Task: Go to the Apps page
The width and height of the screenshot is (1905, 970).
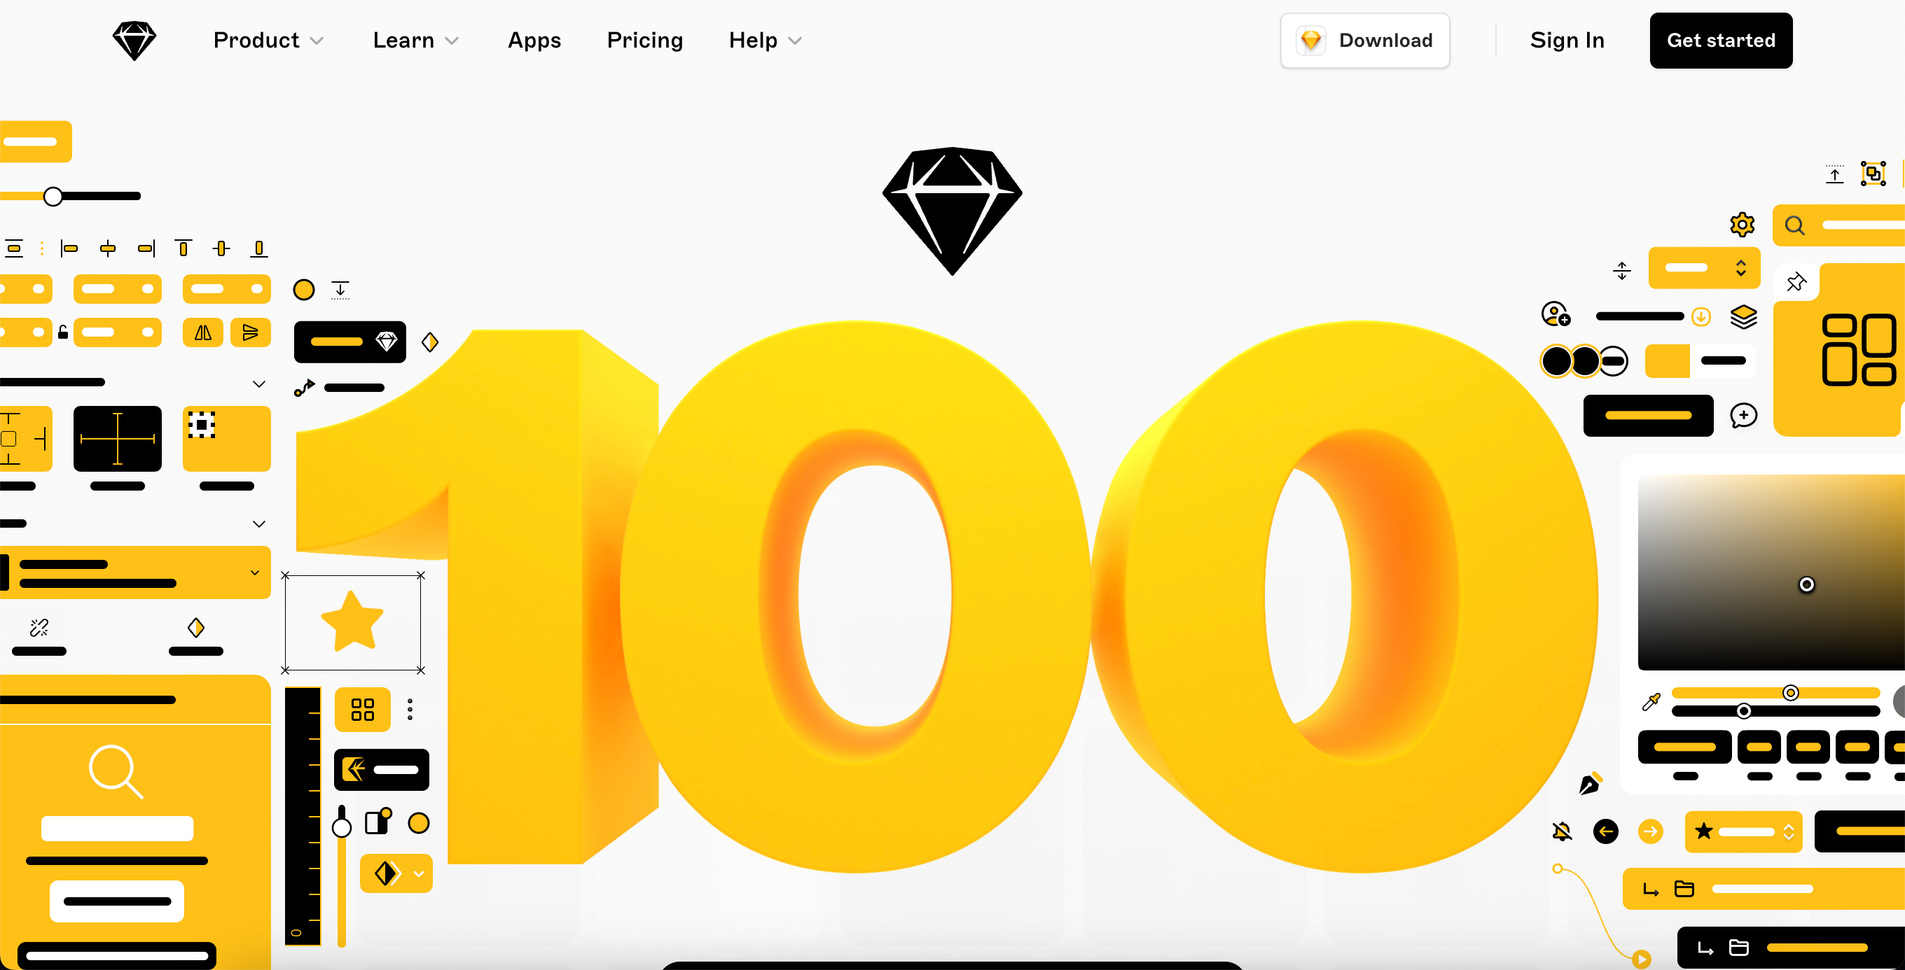Action: coord(534,41)
